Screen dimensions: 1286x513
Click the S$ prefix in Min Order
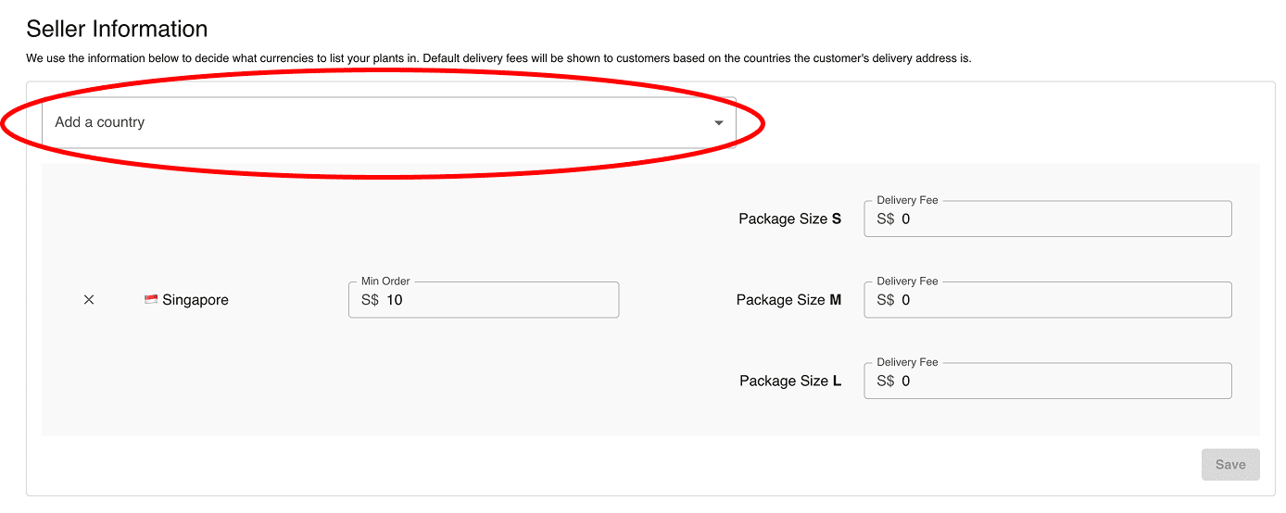coord(370,300)
